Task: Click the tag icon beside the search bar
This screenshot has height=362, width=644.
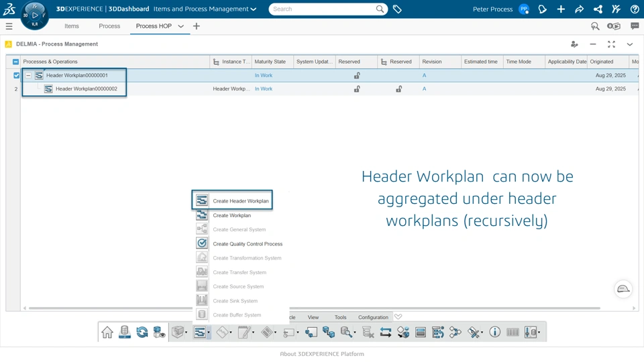Action: 397,9
